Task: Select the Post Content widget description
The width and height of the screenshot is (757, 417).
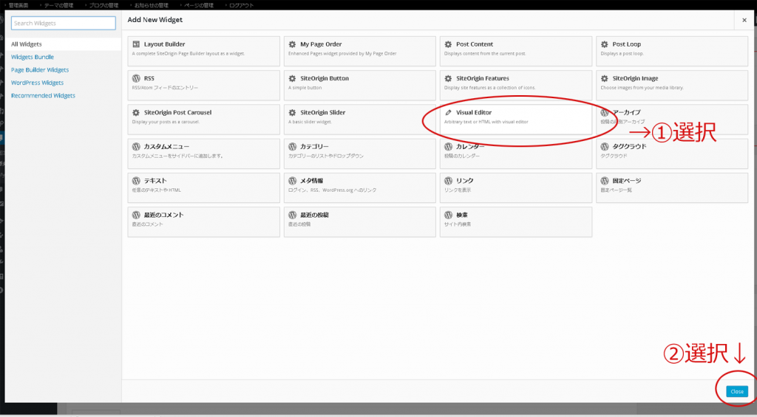Action: [485, 54]
